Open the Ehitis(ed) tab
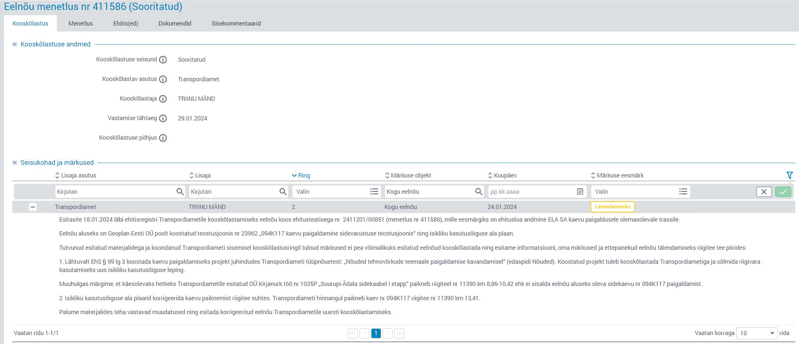 (x=125, y=24)
